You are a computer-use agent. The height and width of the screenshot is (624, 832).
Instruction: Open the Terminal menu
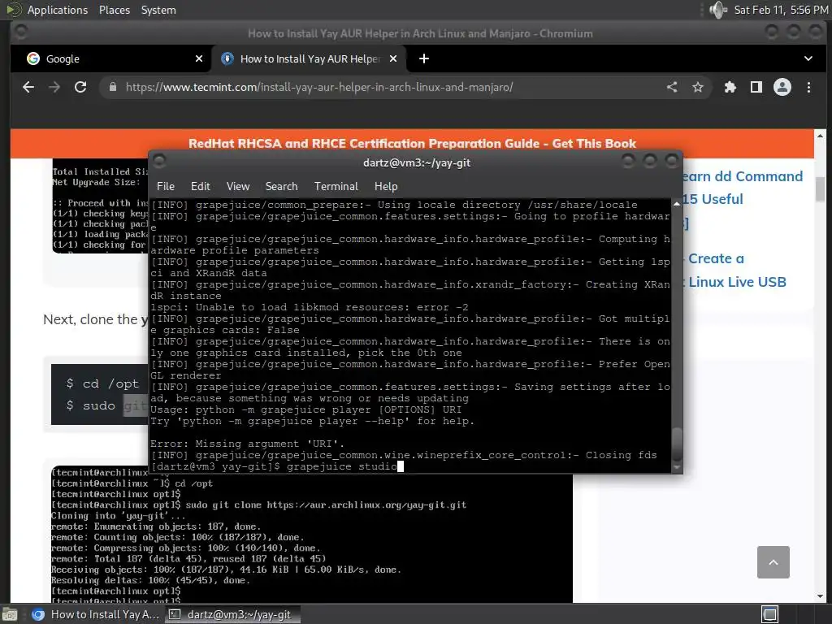(336, 186)
